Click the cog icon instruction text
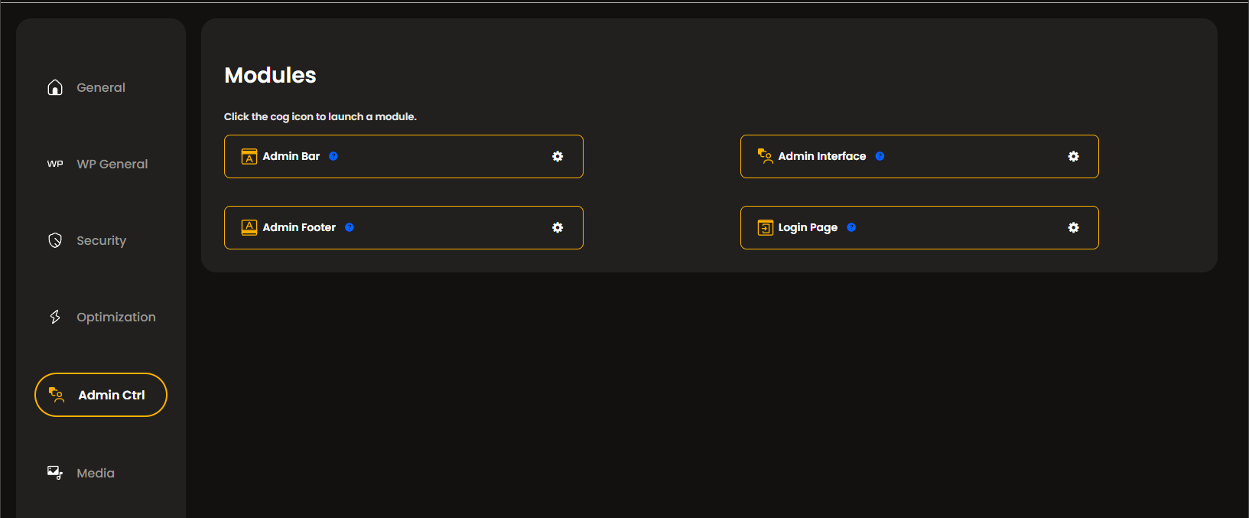The height and width of the screenshot is (518, 1249). pos(320,116)
